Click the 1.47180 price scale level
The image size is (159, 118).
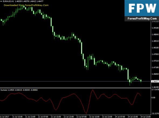coord(155,67)
